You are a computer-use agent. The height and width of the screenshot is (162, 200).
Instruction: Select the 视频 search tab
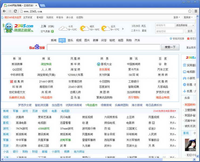79,40
